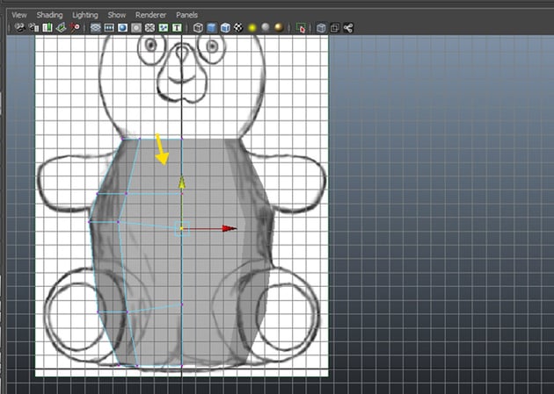Toggle the Safe Title icon

click(177, 27)
